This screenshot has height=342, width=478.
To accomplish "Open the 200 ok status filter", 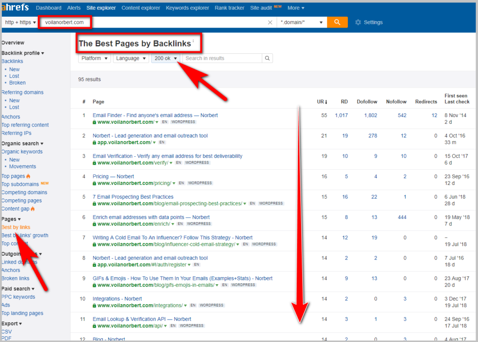I will [166, 58].
